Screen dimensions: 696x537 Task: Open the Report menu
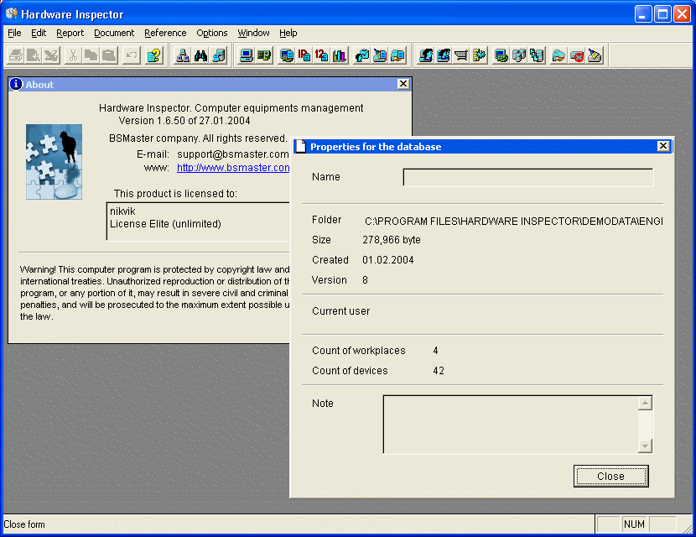coord(70,33)
